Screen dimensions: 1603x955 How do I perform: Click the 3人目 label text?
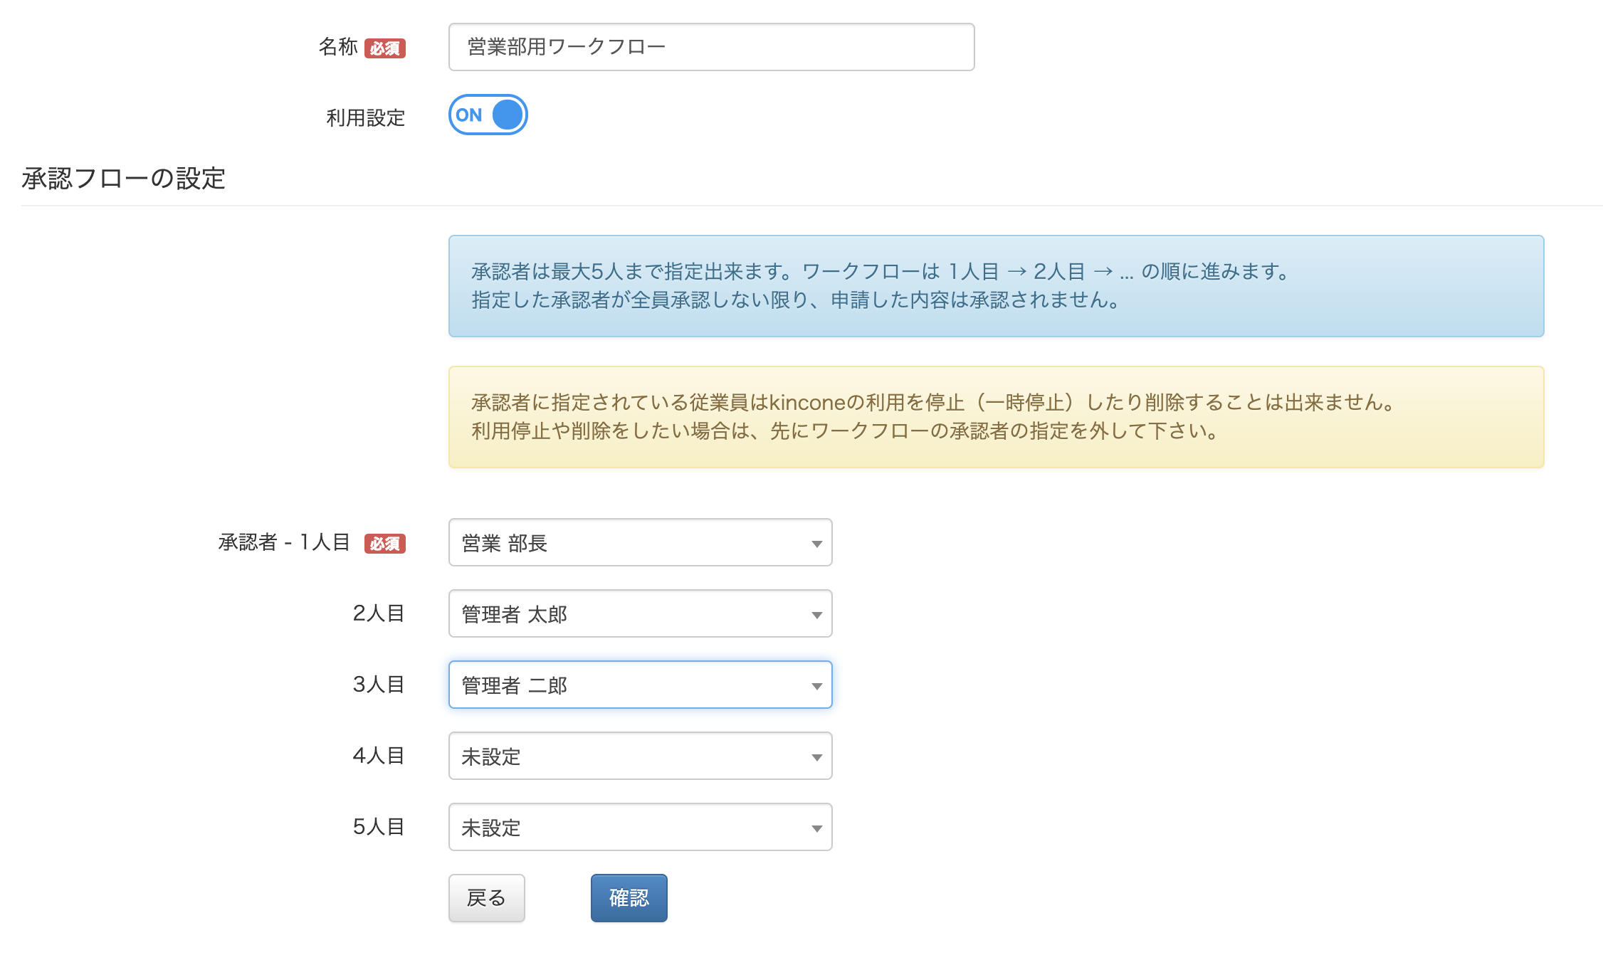(378, 685)
